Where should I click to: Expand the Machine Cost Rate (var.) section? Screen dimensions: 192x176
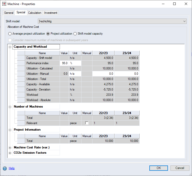click(x=10, y=147)
